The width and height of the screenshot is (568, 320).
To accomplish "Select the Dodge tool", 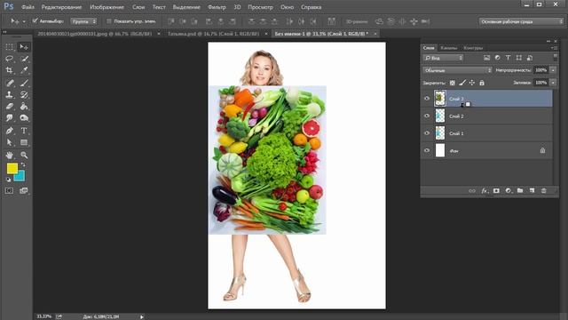I will coord(24,118).
